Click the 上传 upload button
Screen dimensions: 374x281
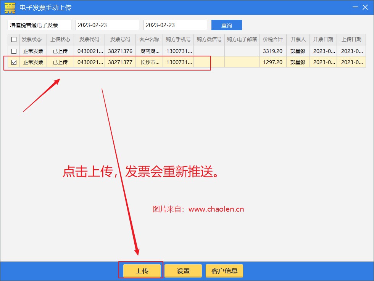click(x=142, y=271)
